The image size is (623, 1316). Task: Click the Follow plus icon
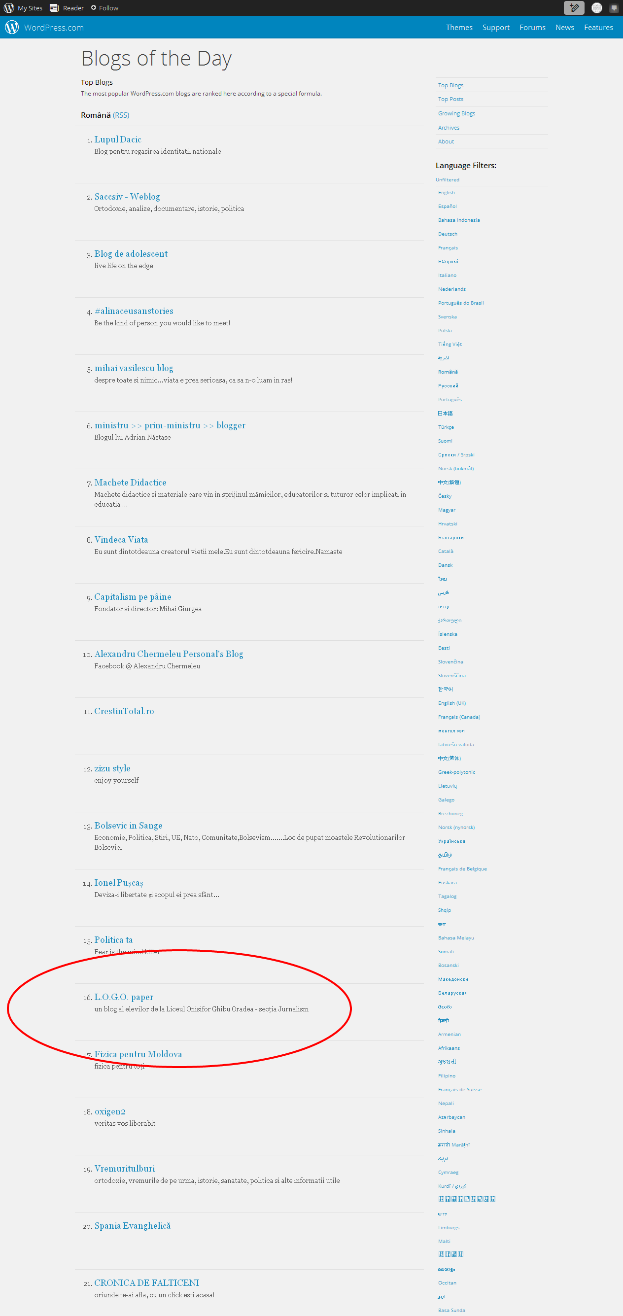pos(94,8)
